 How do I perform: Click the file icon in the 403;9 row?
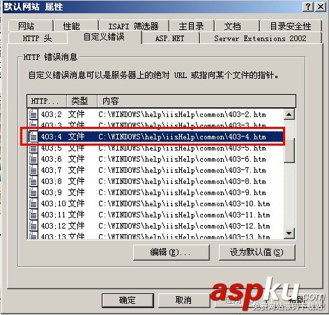(33, 192)
